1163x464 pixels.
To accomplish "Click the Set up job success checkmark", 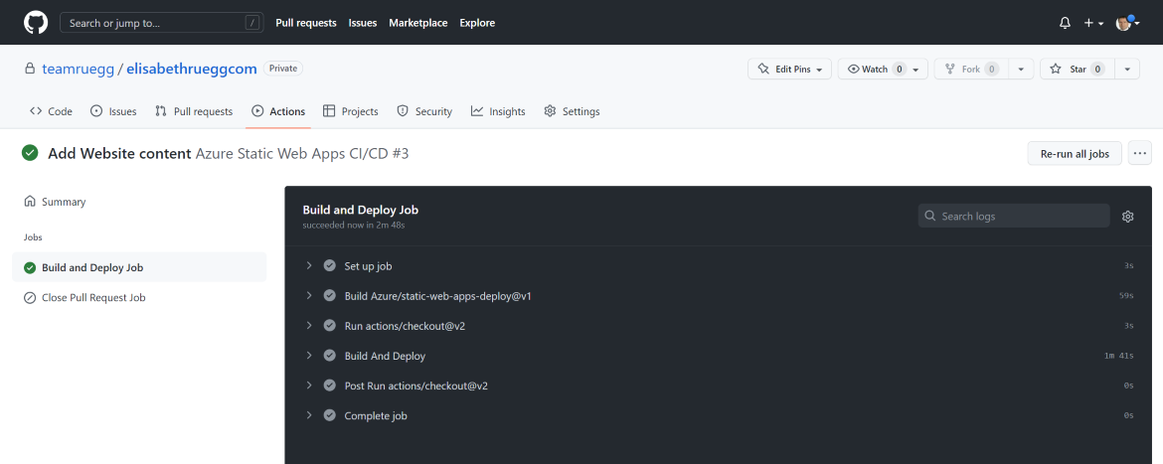I will coord(330,265).
